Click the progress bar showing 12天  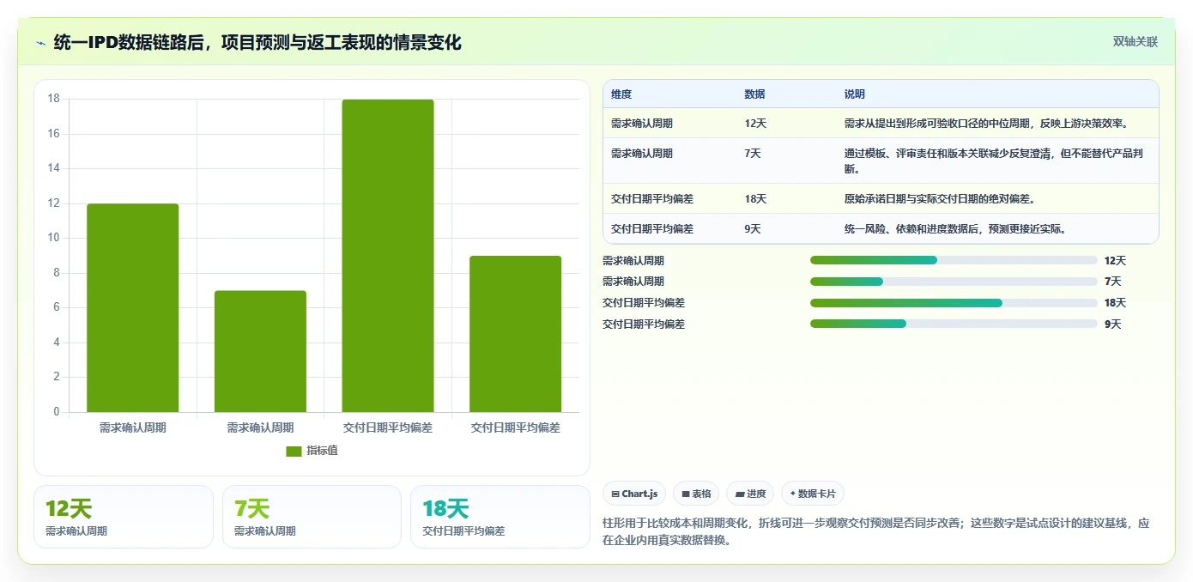point(954,260)
